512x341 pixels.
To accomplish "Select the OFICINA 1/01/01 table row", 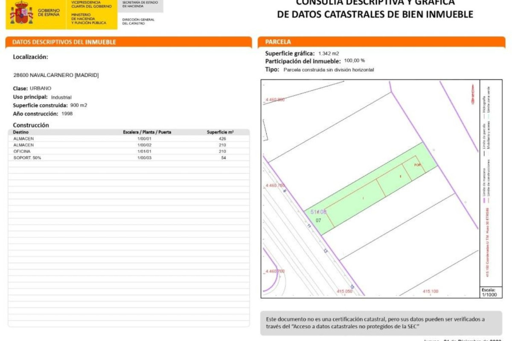I will pyautogui.click(x=128, y=151).
